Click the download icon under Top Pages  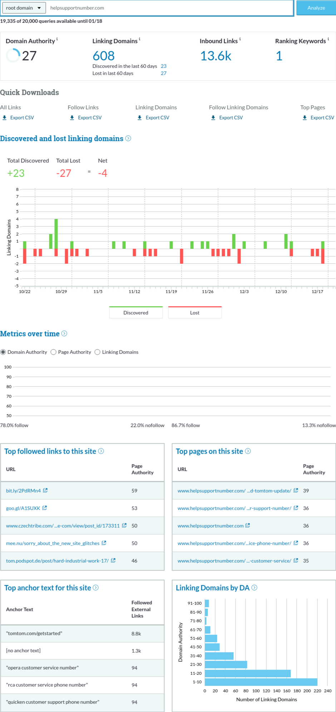[305, 118]
